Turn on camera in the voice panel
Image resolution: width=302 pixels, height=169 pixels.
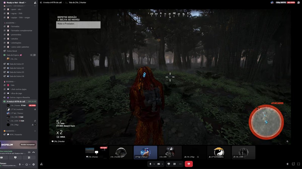coord(2,157)
